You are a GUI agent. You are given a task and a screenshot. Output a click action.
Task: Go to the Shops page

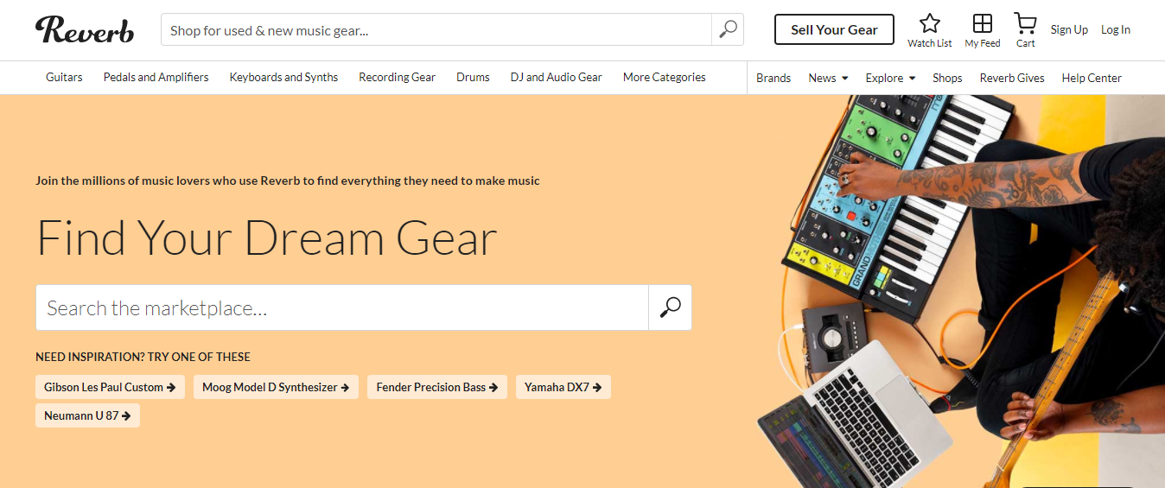pyautogui.click(x=947, y=78)
